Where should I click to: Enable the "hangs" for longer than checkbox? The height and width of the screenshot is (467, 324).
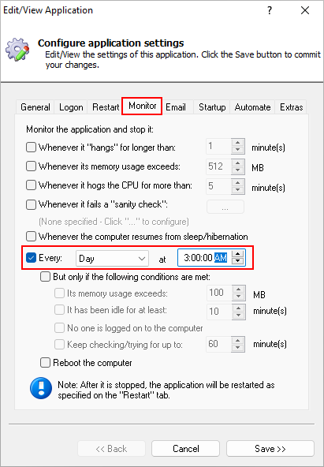click(x=31, y=148)
